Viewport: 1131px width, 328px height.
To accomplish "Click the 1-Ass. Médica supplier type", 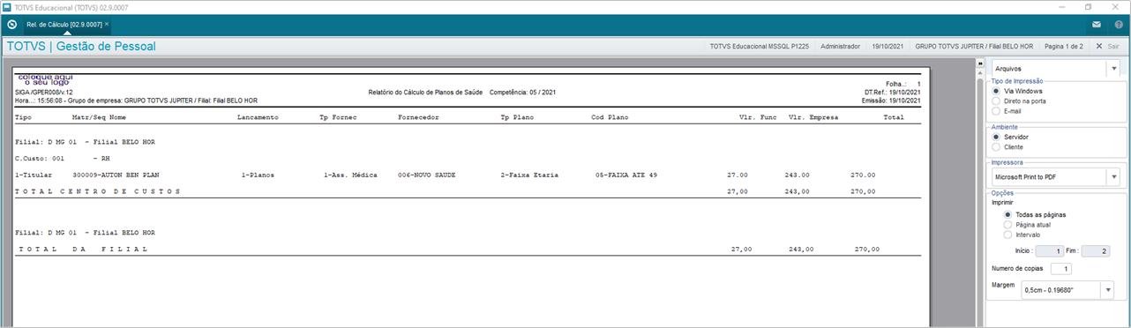I will point(350,175).
